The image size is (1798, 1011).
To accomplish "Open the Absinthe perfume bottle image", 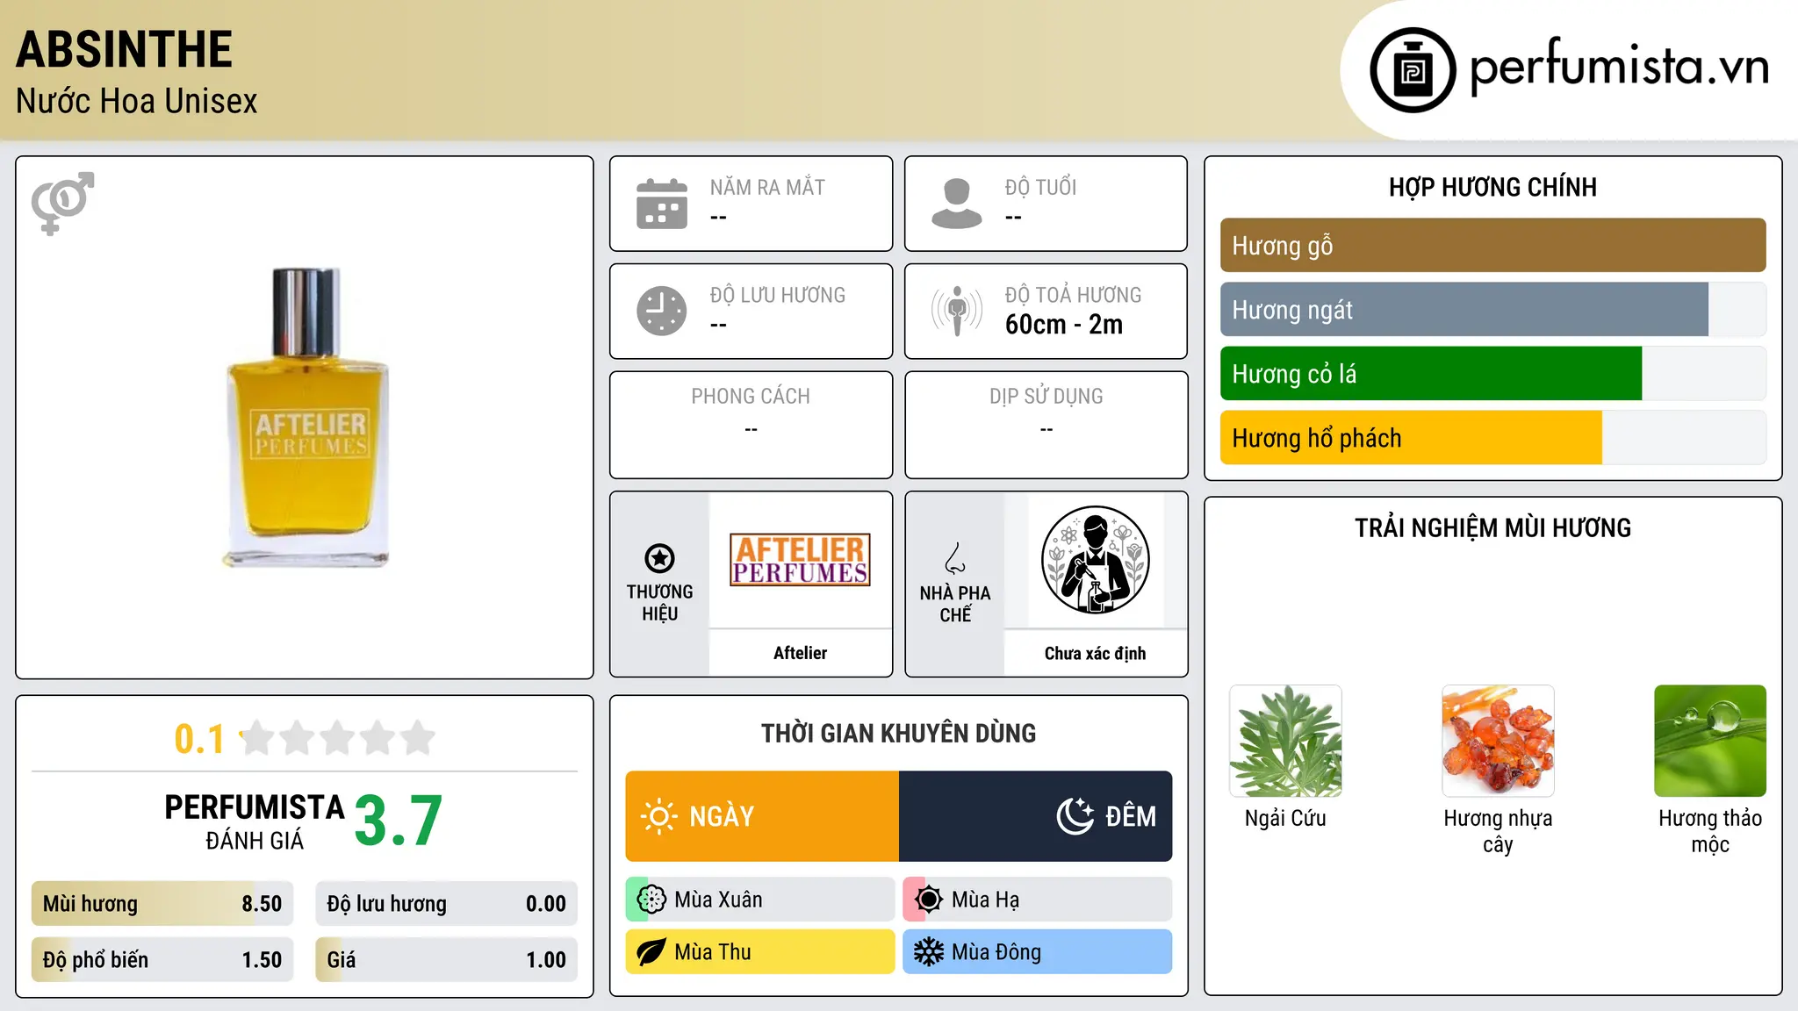I will tap(306, 417).
